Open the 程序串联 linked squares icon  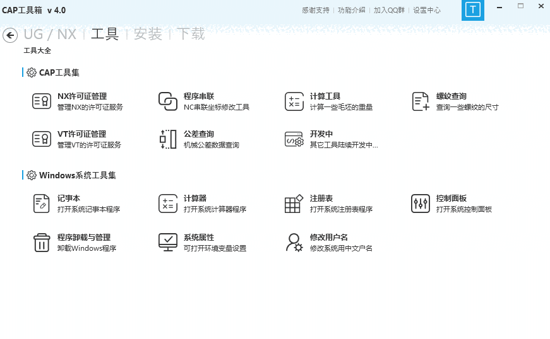pyautogui.click(x=168, y=101)
